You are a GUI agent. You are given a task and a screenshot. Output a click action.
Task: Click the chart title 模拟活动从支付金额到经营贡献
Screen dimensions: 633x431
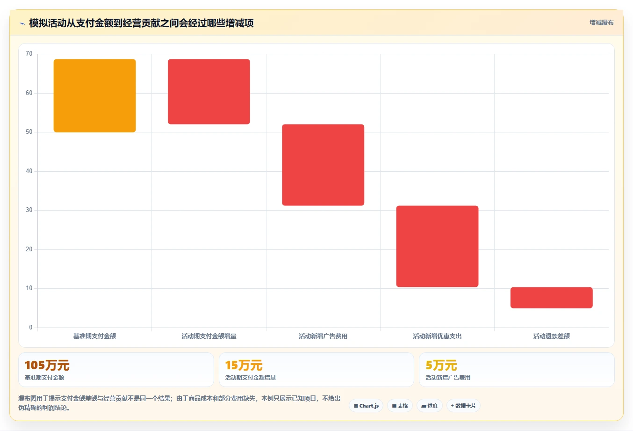(x=141, y=23)
